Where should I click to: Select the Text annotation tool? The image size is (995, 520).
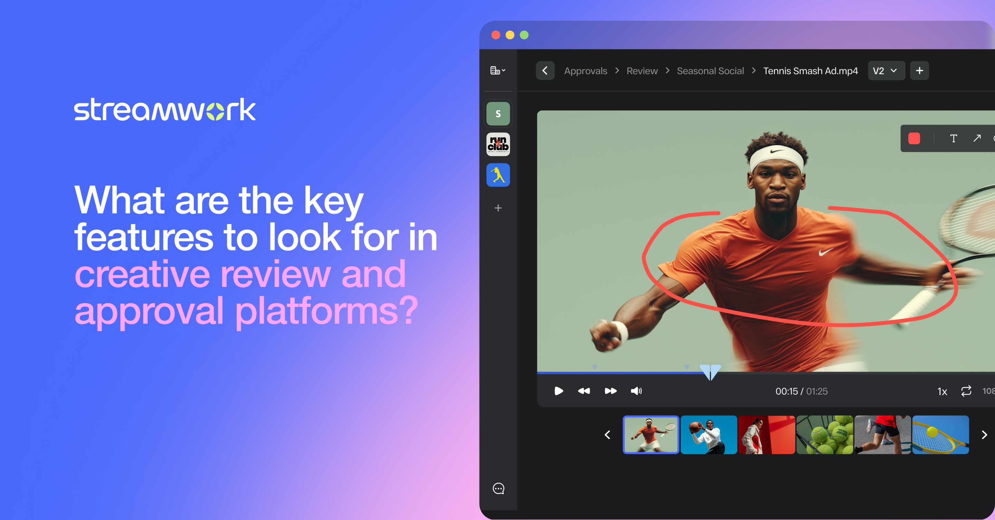pos(954,138)
